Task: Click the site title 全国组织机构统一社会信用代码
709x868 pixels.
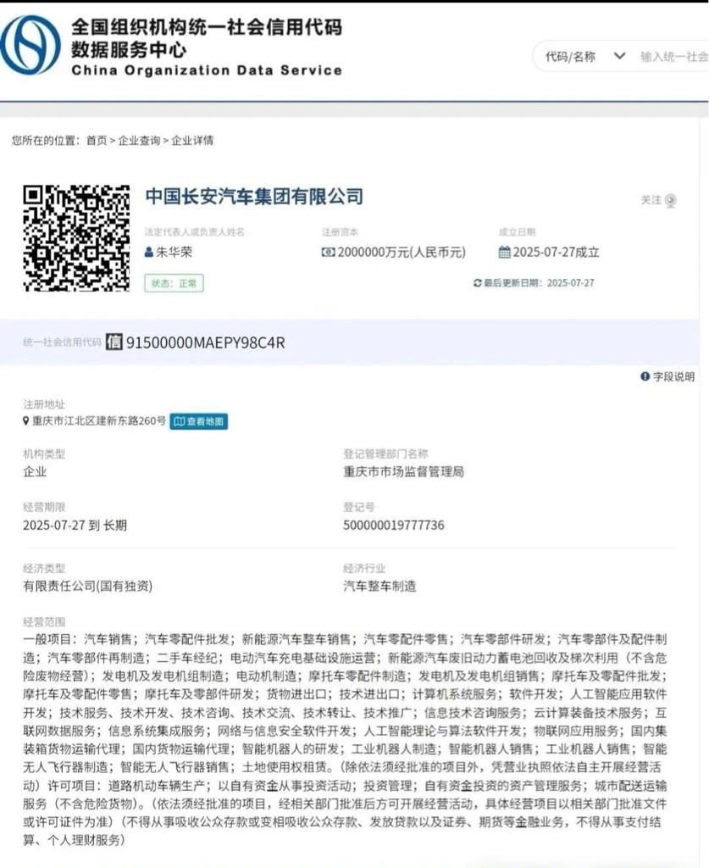Action: [x=207, y=27]
